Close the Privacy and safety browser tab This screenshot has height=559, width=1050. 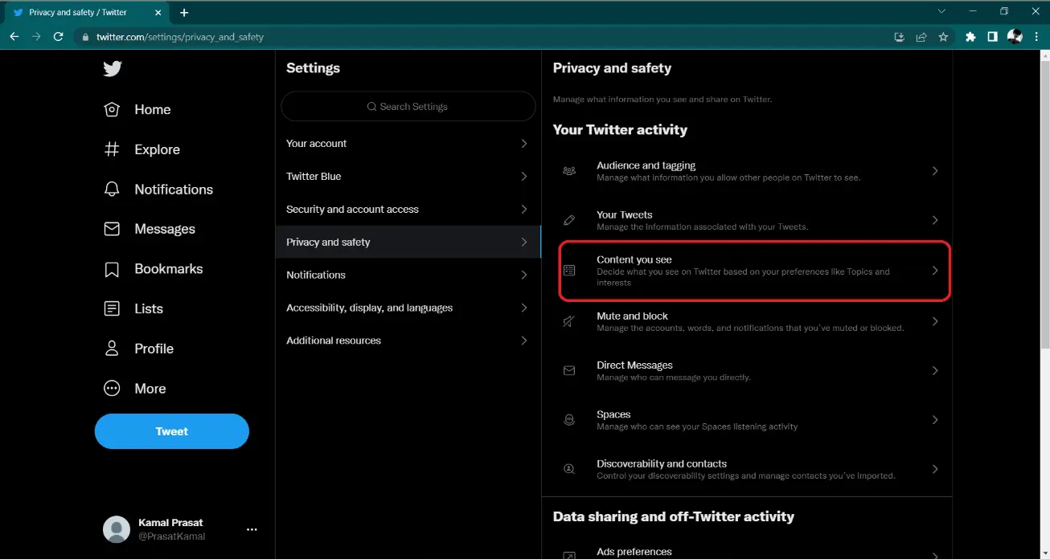157,13
